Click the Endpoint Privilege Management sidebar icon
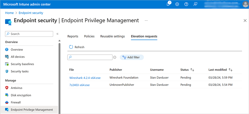Screen dimensions: 249x114 (x=7, y=110)
